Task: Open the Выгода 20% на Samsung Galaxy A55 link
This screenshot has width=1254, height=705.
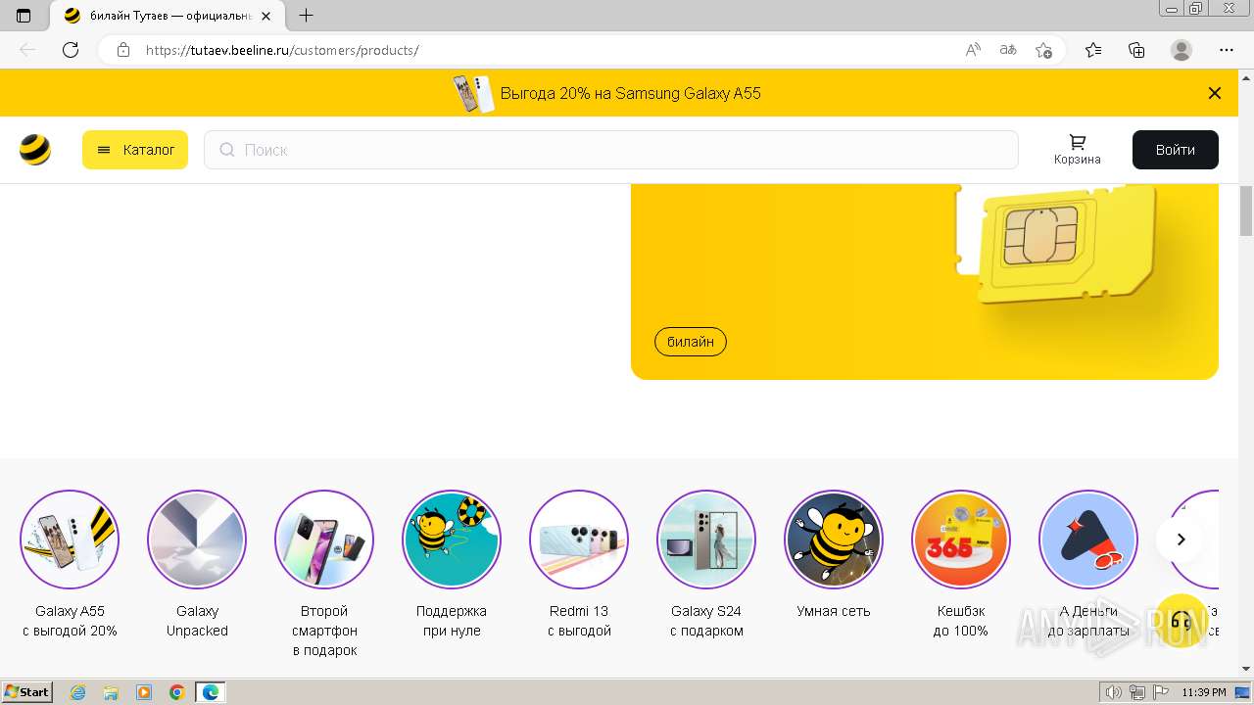Action: (630, 93)
